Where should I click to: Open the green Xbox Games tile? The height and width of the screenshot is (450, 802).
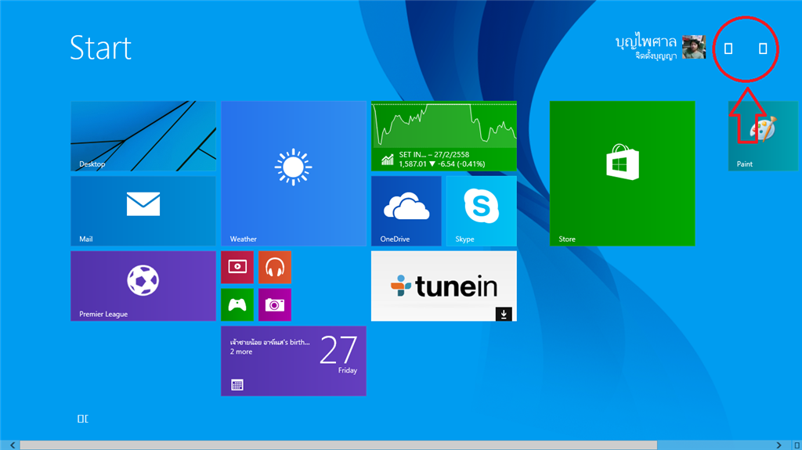point(237,304)
